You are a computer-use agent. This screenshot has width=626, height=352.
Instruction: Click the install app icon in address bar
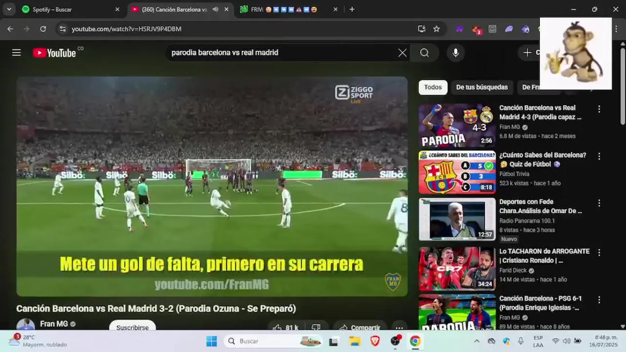point(422,29)
